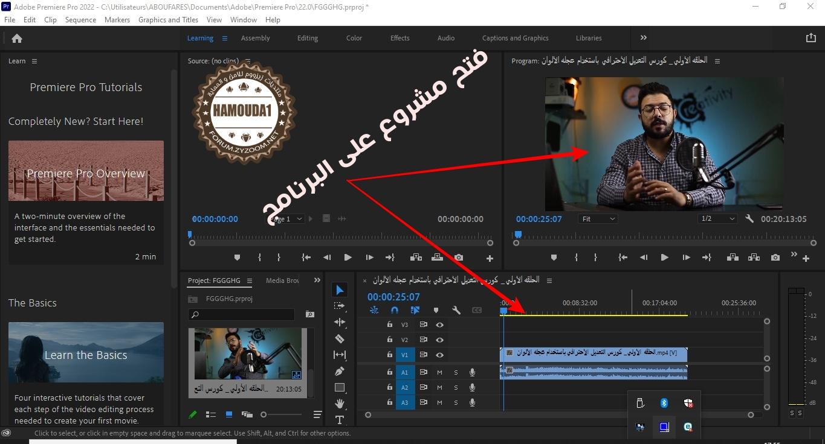This screenshot has width=825, height=444.
Task: Click Mark In in the Program monitor
Action: [x=576, y=258]
